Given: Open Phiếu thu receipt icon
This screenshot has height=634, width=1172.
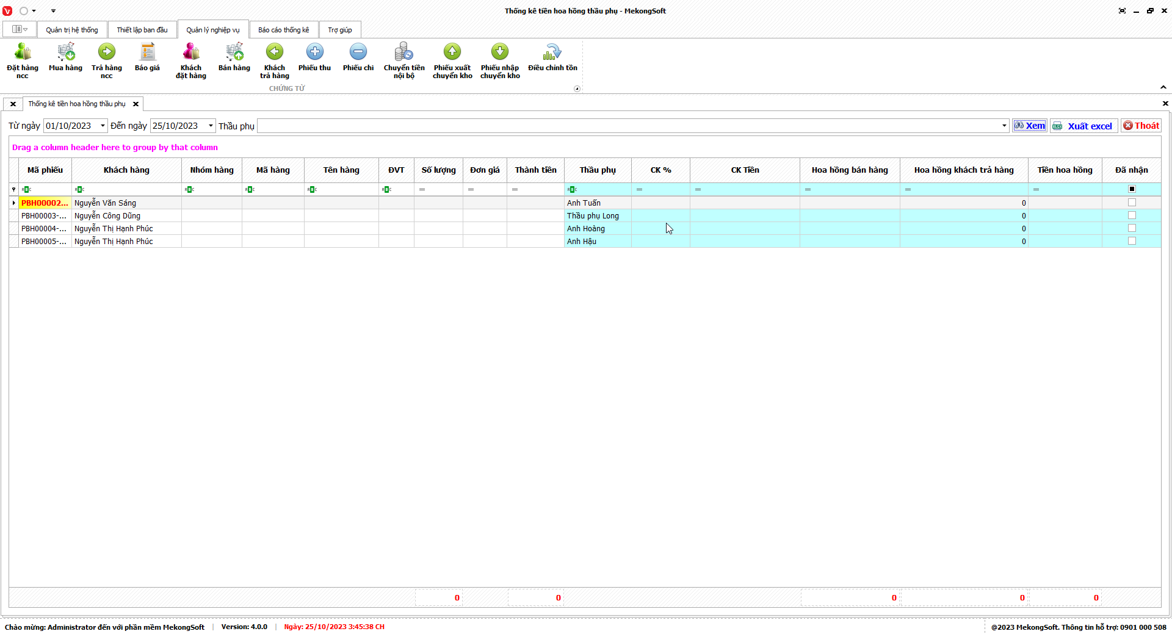Looking at the screenshot, I should coord(314,52).
